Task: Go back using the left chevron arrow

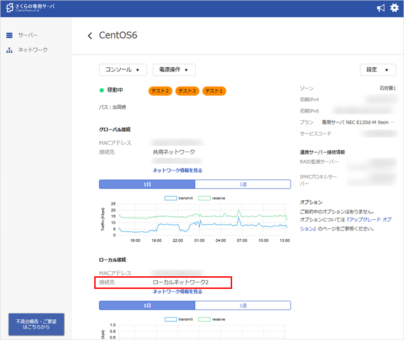Action: [90, 36]
